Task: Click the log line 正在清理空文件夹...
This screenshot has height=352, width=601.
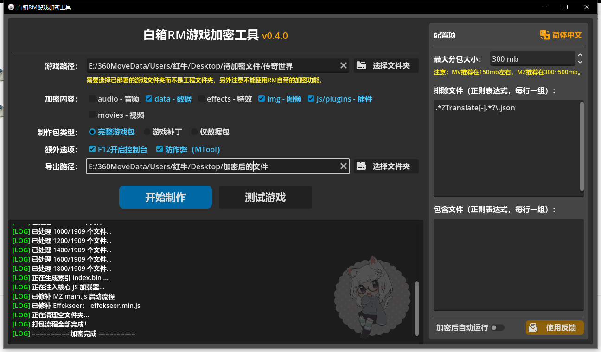Action: click(51, 315)
